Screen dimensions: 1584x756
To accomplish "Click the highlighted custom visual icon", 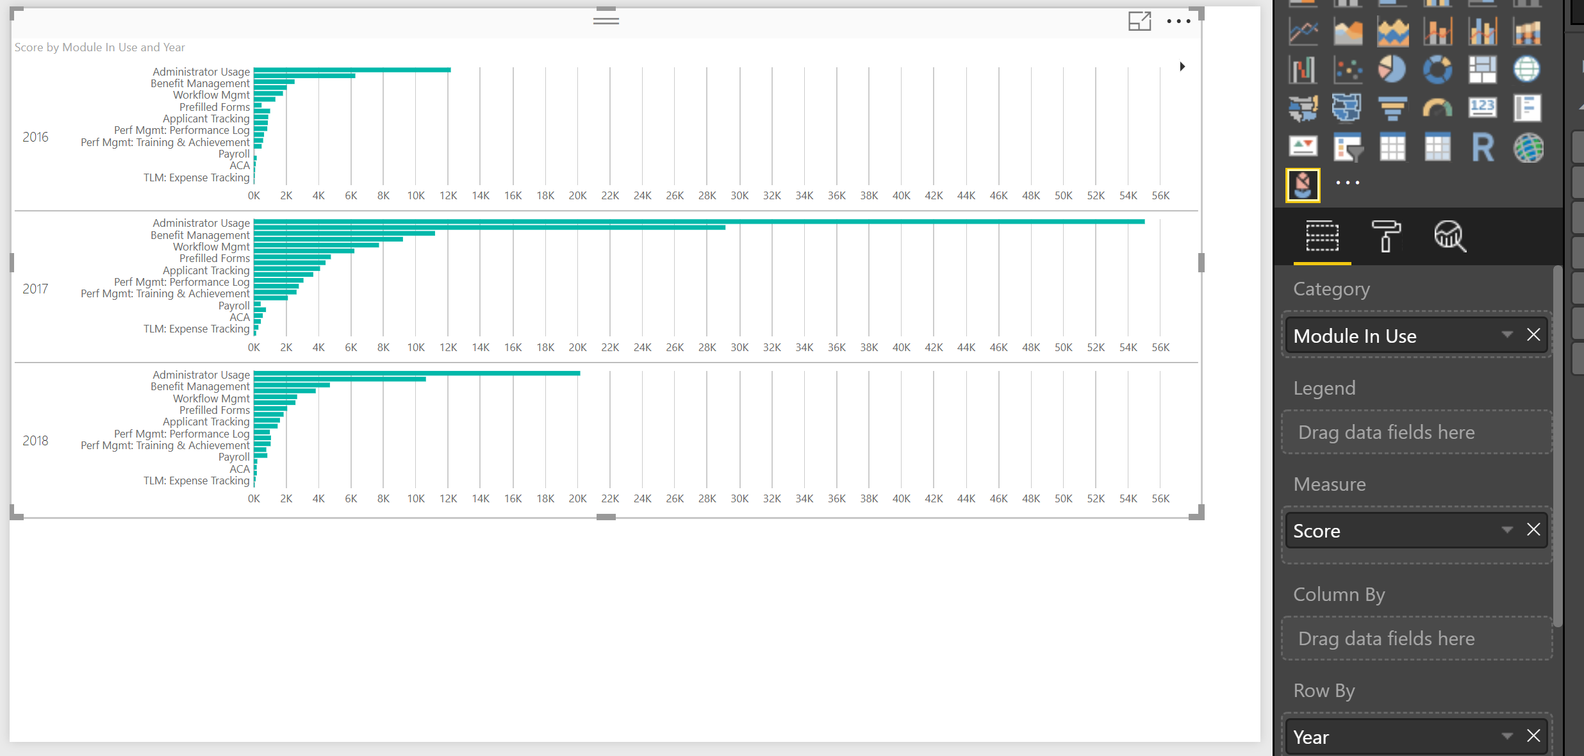I will coord(1303,185).
